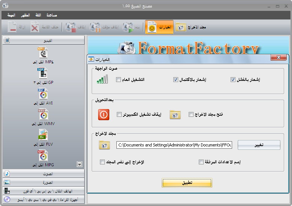Click the volume bars icon in صوت الواجهة
This screenshot has width=292, height=206.
tap(102, 79)
